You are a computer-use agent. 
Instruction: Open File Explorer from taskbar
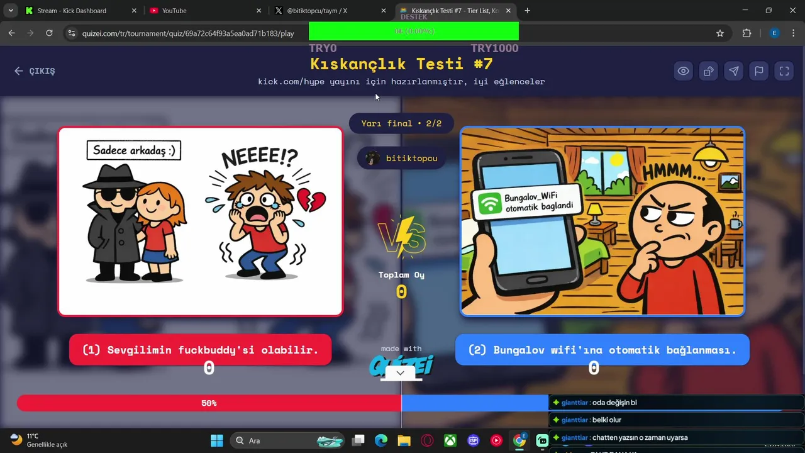pos(404,440)
